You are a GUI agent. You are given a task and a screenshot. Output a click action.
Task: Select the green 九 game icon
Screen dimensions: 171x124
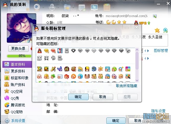46,69
